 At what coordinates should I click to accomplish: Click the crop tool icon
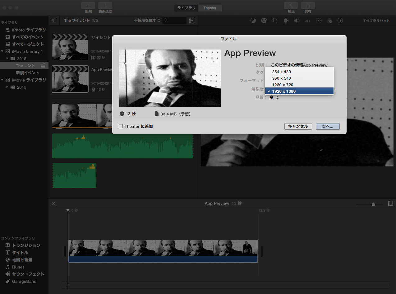275,21
